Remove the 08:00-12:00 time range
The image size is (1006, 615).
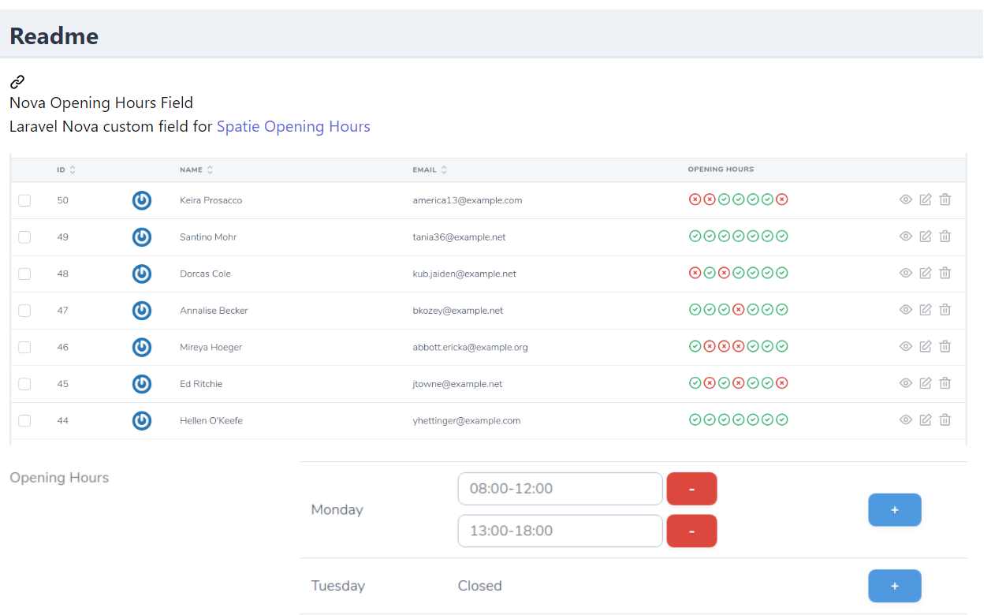[691, 489]
